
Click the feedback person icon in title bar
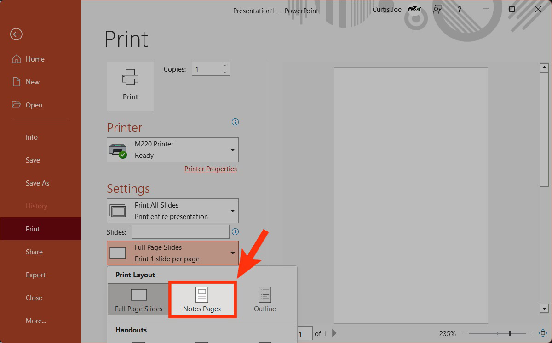pyautogui.click(x=437, y=10)
